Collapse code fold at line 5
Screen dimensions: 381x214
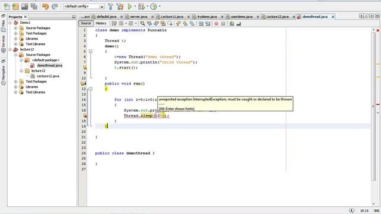coord(90,52)
